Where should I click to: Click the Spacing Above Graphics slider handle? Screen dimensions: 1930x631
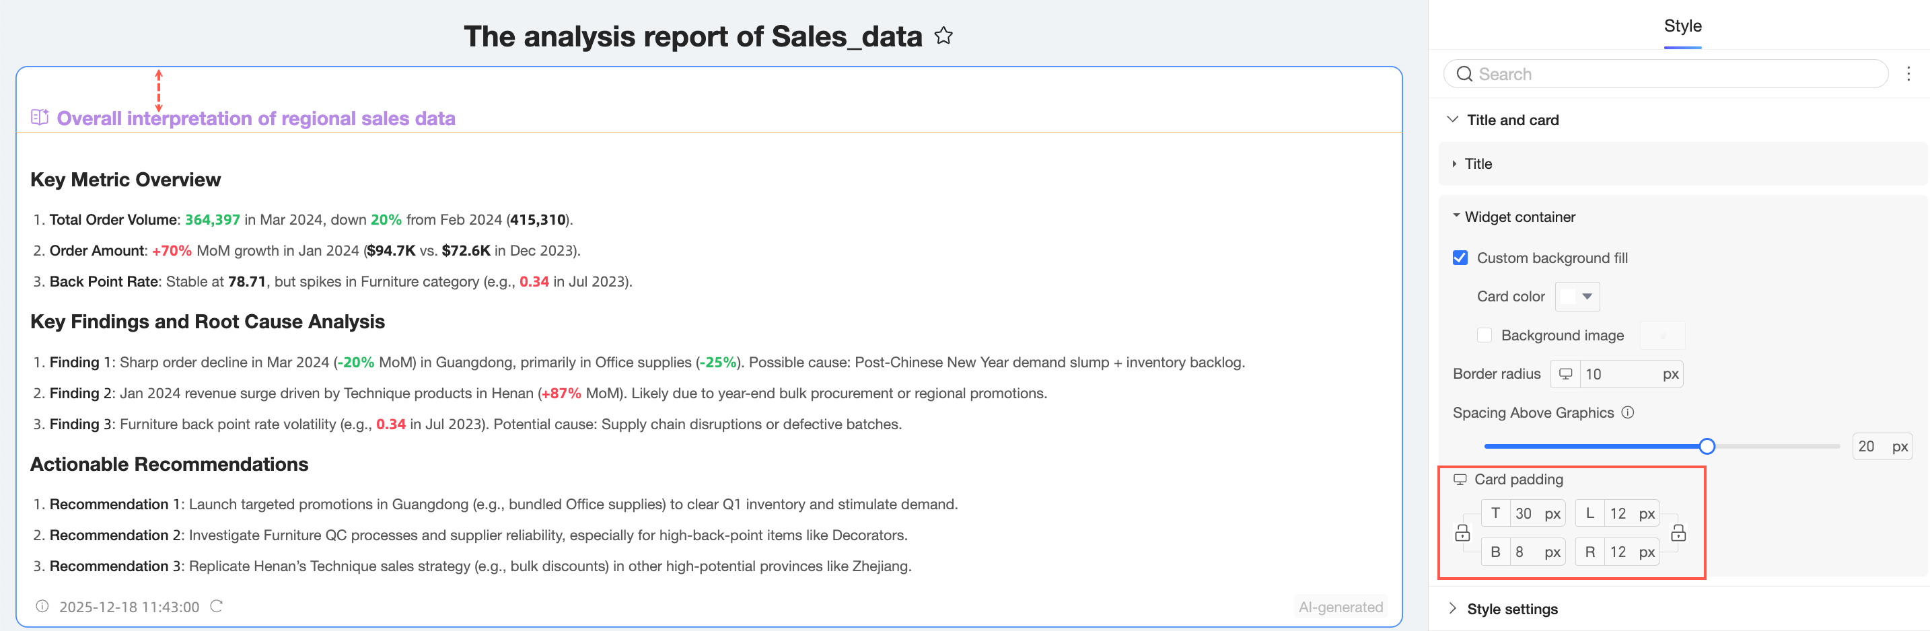coord(1707,447)
